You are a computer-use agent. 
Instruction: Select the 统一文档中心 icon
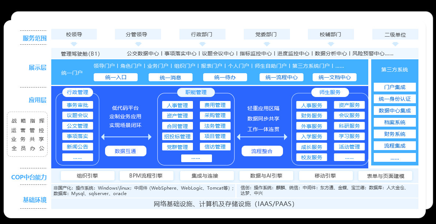[334, 77]
